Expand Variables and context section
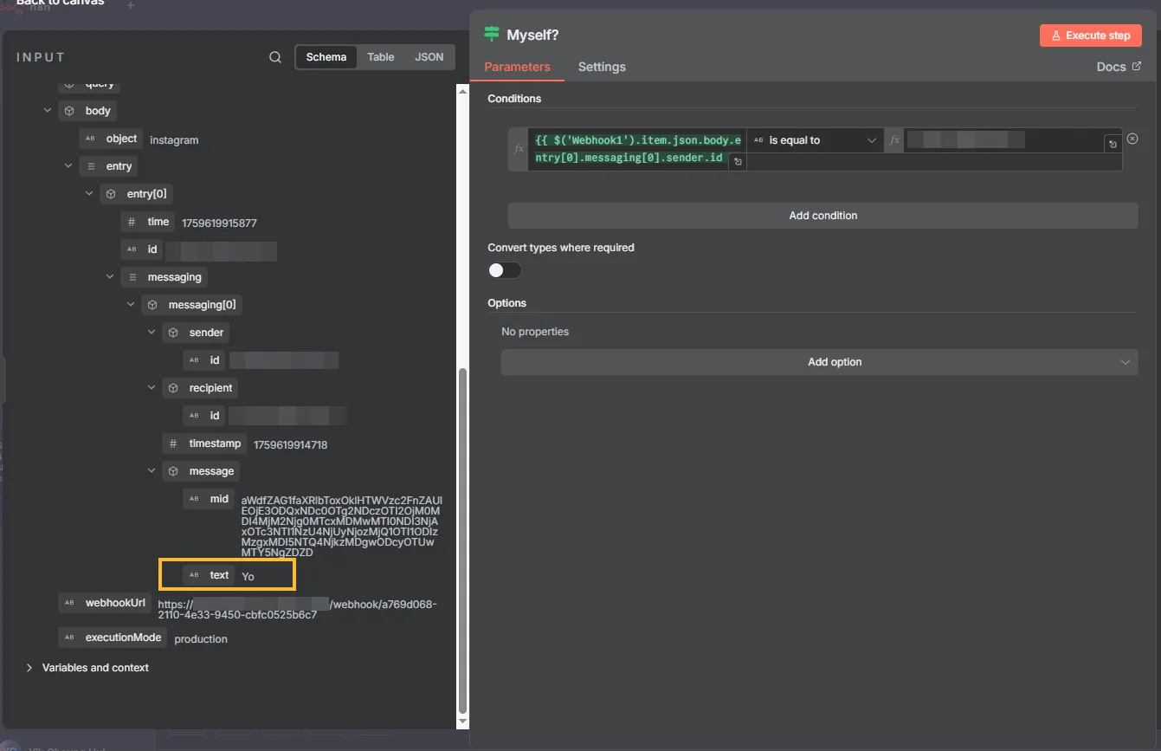1161x751 pixels. pos(29,668)
